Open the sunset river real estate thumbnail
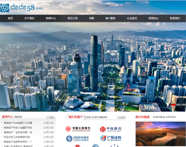This screenshot has height=147, width=186. (160, 134)
